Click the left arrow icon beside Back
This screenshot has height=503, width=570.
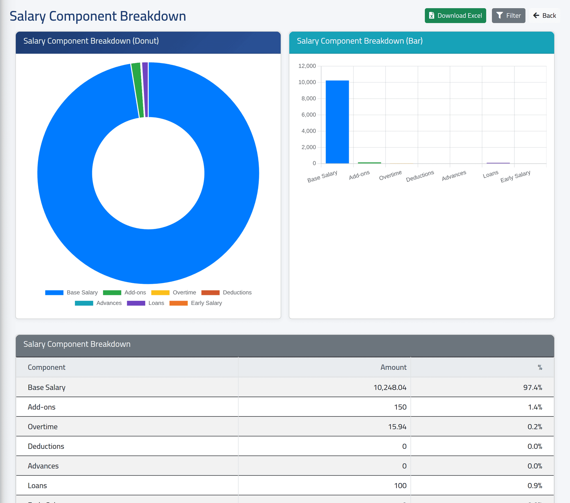(536, 16)
